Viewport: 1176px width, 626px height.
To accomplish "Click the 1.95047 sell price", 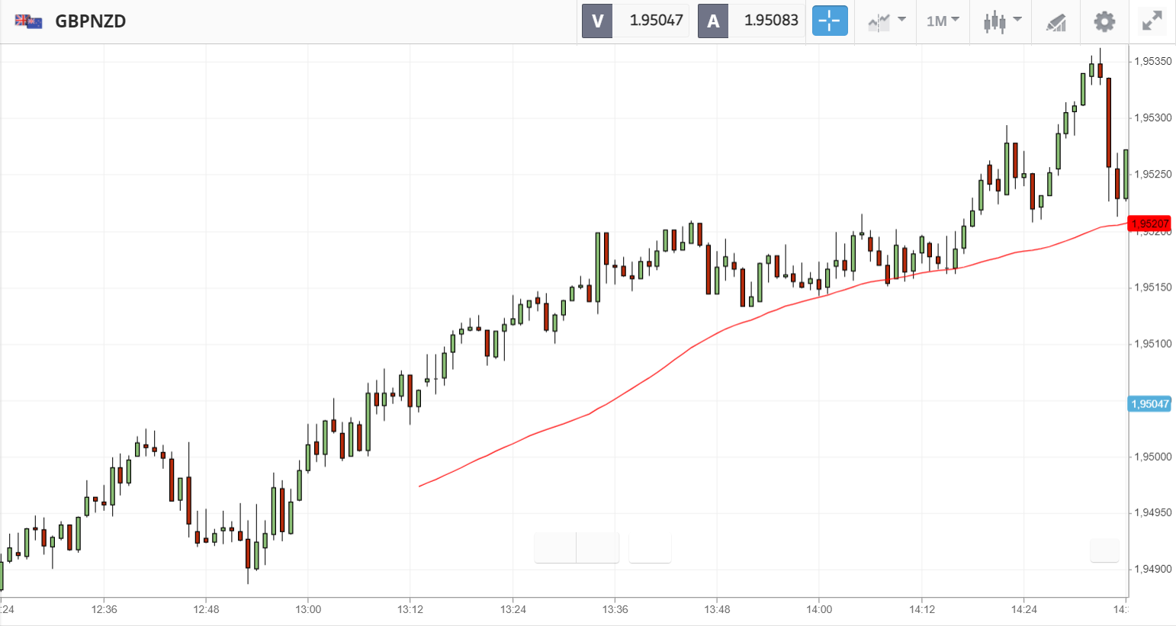I will 655,21.
